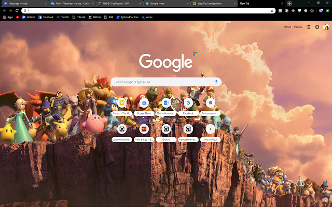Screen dimensions: 332x207
Task: Click the Google doodle color dots
Action: [195, 54]
